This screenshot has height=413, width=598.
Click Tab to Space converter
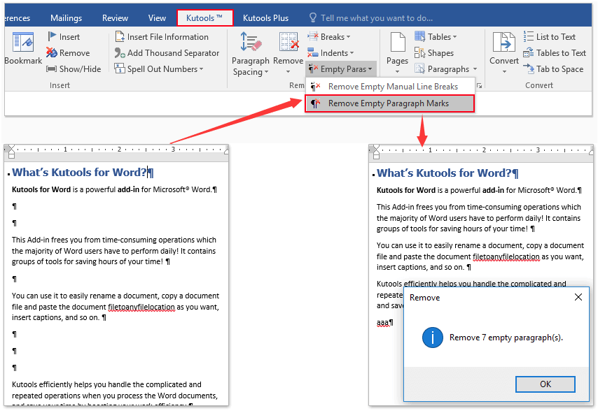pos(554,68)
